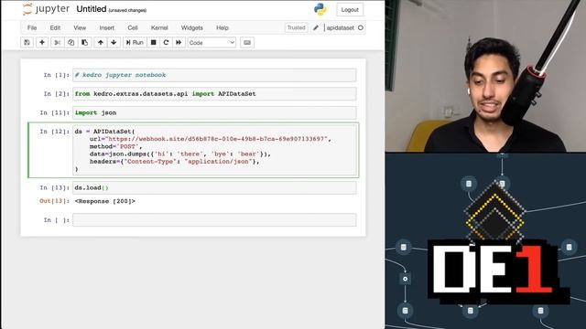Viewport: 586px width, 329px height.
Task: Click the In [11] cell prompt
Action: [55, 112]
